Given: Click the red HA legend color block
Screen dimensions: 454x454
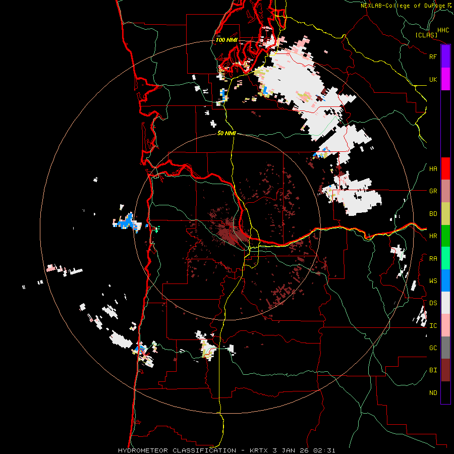Looking at the screenshot, I should click(445, 168).
